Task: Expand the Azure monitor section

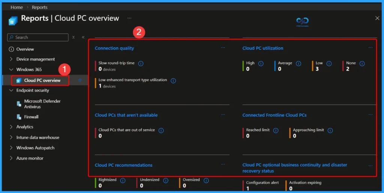Action: (11, 158)
